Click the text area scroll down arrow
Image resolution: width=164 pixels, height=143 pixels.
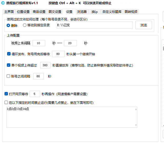[x=136, y=125]
